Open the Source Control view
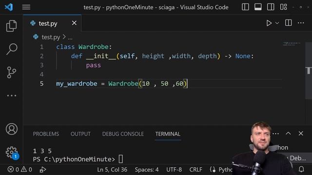This screenshot has height=175, width=312. (x=12, y=72)
